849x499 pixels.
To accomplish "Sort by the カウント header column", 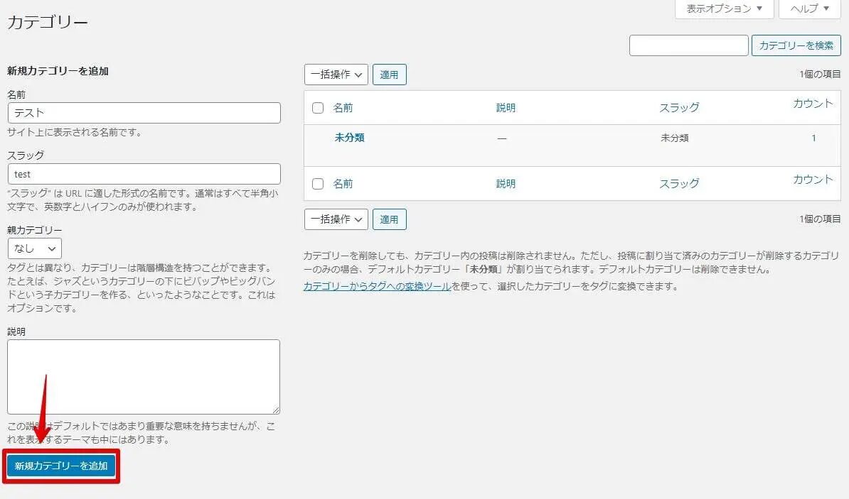I will (x=812, y=104).
